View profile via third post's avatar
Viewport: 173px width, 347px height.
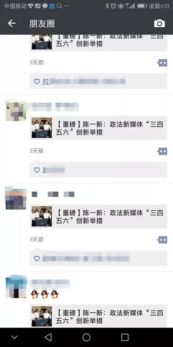point(16,198)
